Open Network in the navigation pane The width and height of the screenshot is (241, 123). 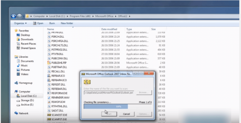(21, 113)
